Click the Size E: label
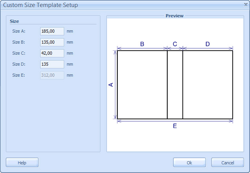The image size is (250, 173). click(19, 75)
